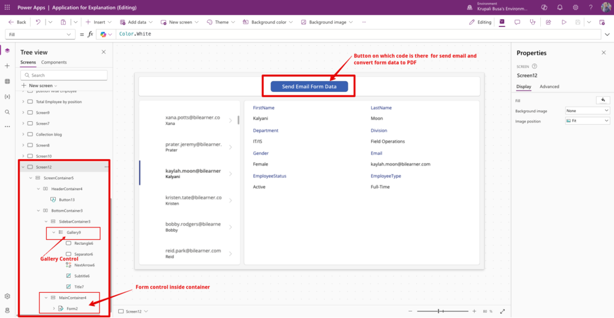Open Image position Fit dropdown
The height and width of the screenshot is (318, 614).
588,121
